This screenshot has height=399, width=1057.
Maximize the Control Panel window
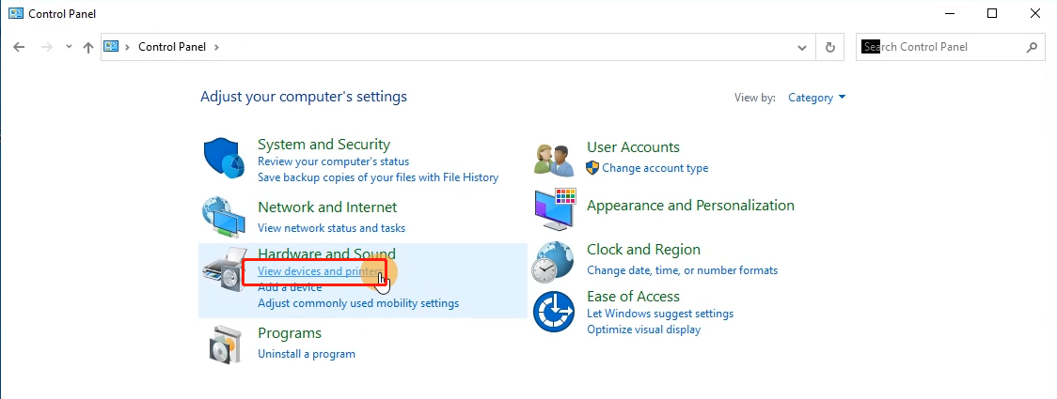click(x=991, y=13)
